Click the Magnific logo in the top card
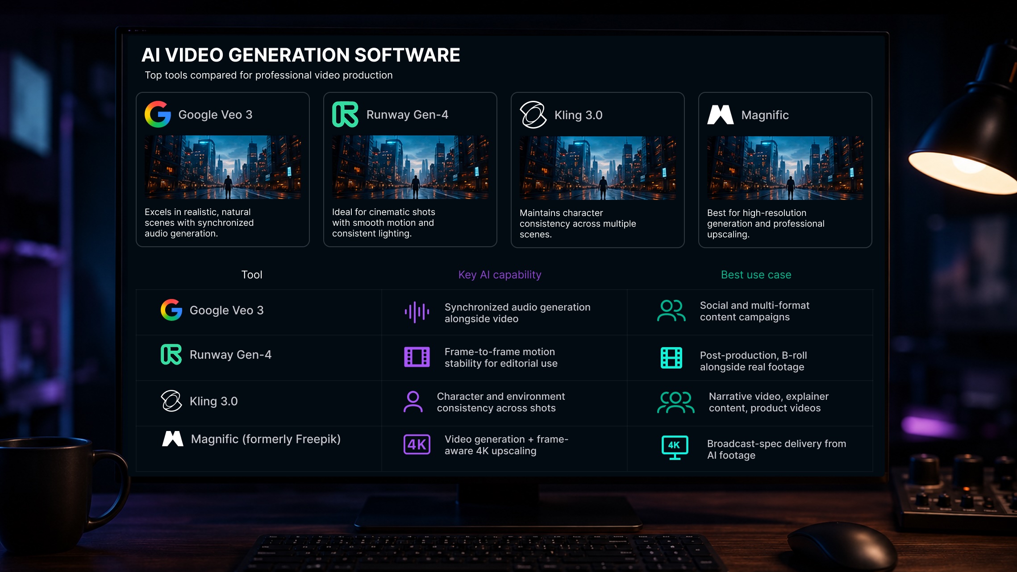This screenshot has height=572, width=1017. click(x=721, y=115)
